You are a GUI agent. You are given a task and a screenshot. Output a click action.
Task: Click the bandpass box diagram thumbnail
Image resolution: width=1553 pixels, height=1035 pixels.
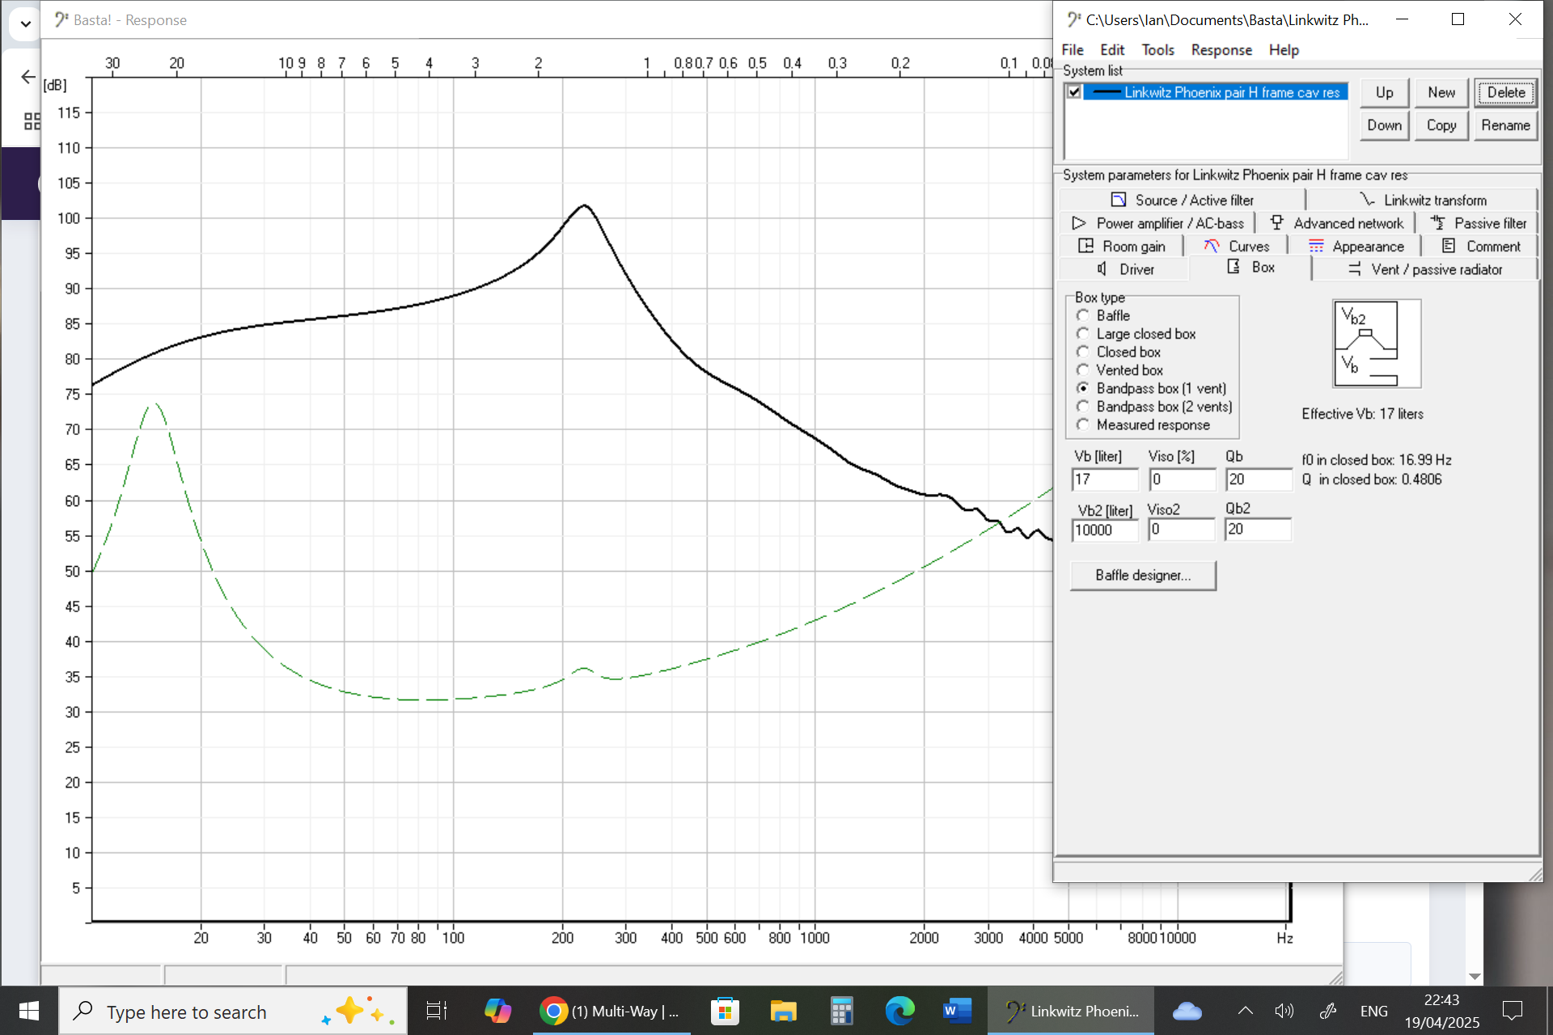pos(1376,344)
